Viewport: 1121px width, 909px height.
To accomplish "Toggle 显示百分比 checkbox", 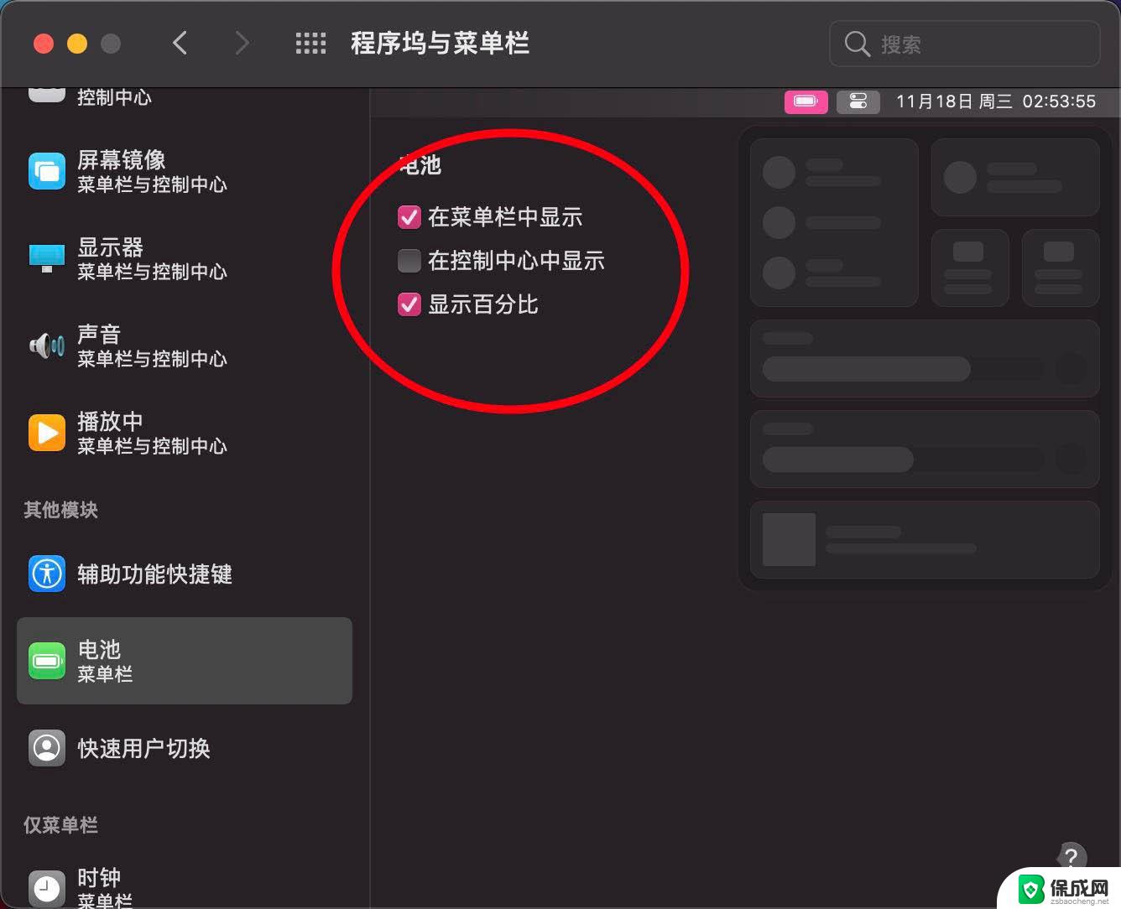I will 409,304.
